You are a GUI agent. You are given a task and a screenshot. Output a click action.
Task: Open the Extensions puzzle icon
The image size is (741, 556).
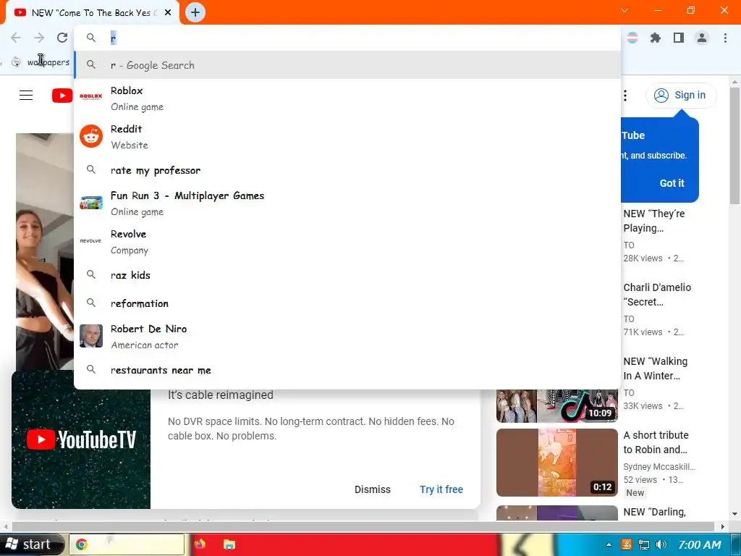point(656,38)
